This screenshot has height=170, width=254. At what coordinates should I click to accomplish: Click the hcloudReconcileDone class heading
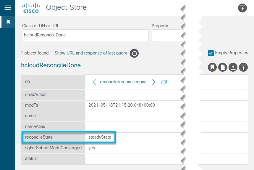[x=51, y=65]
